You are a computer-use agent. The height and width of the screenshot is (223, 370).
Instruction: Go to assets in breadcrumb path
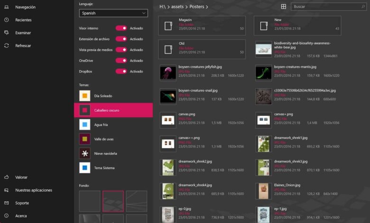point(177,7)
